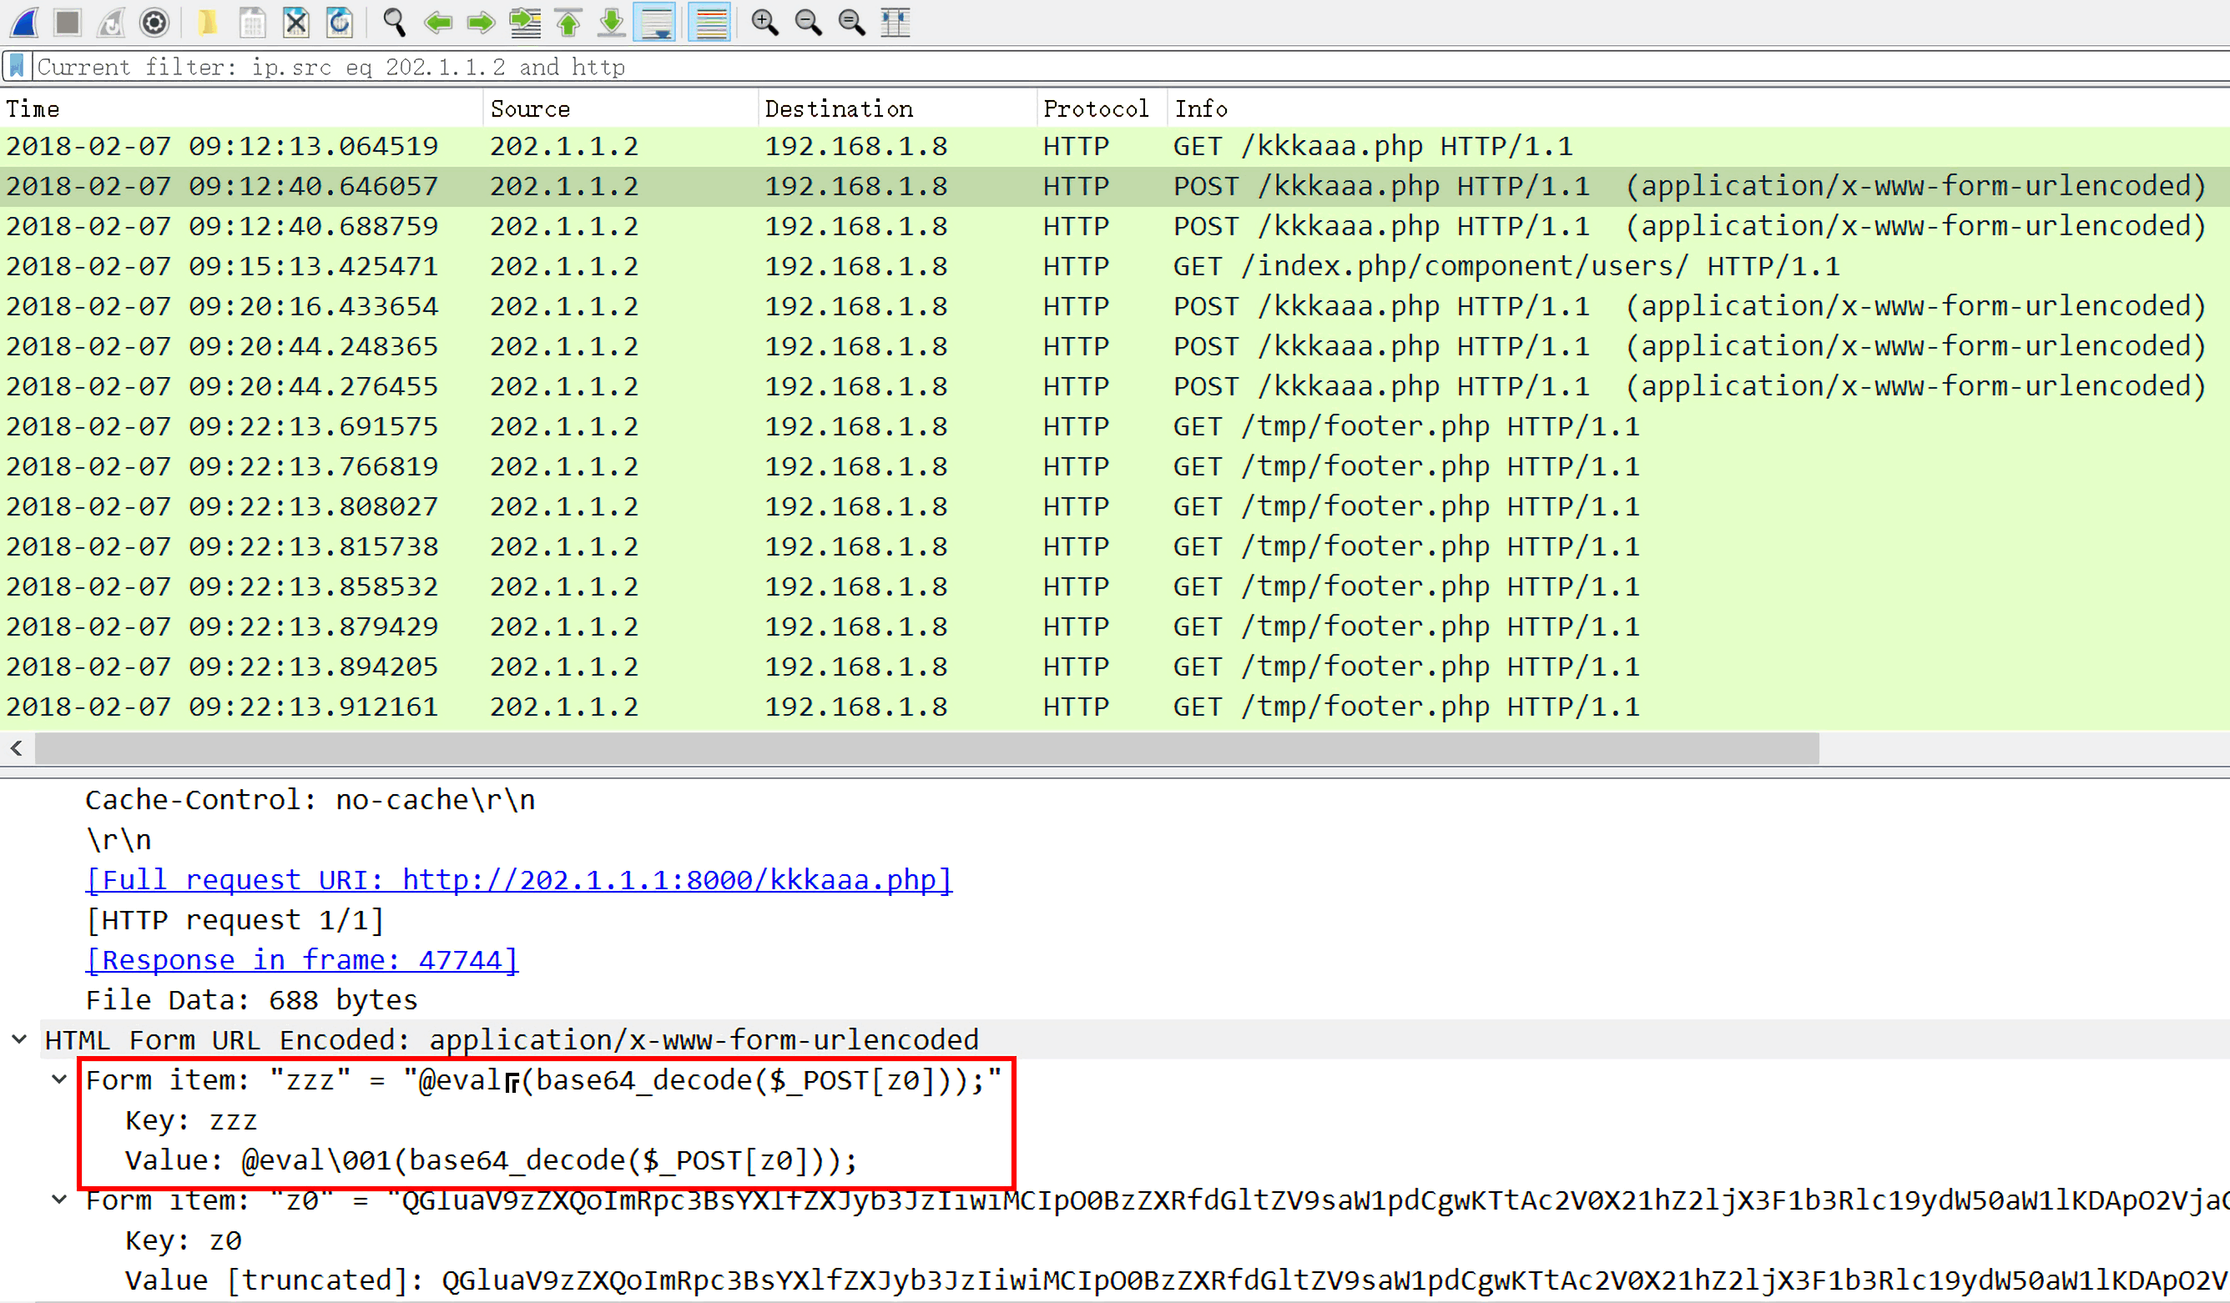Select the Key: zzz line
Image resolution: width=2230 pixels, height=1303 pixels.
pyautogui.click(x=191, y=1119)
